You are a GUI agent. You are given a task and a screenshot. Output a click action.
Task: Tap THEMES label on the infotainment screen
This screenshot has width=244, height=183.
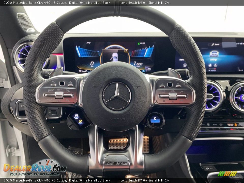pyautogui.click(x=213, y=71)
